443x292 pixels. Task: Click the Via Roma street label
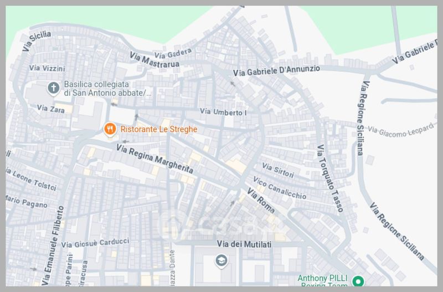[x=261, y=201]
